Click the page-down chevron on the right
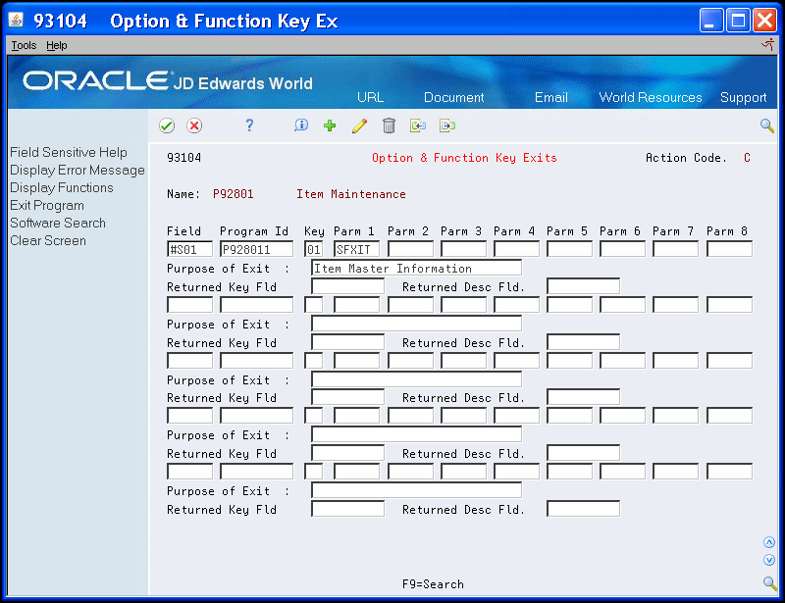785x603 pixels. (x=769, y=557)
